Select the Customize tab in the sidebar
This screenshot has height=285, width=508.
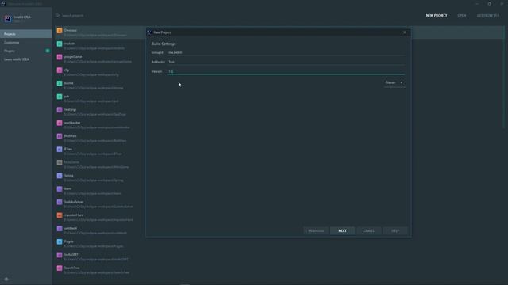click(26, 42)
